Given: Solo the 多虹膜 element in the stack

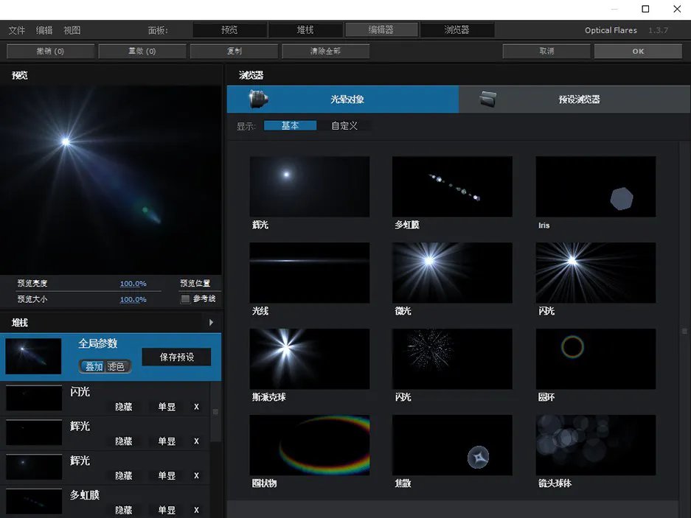Looking at the screenshot, I should pyautogui.click(x=167, y=510).
